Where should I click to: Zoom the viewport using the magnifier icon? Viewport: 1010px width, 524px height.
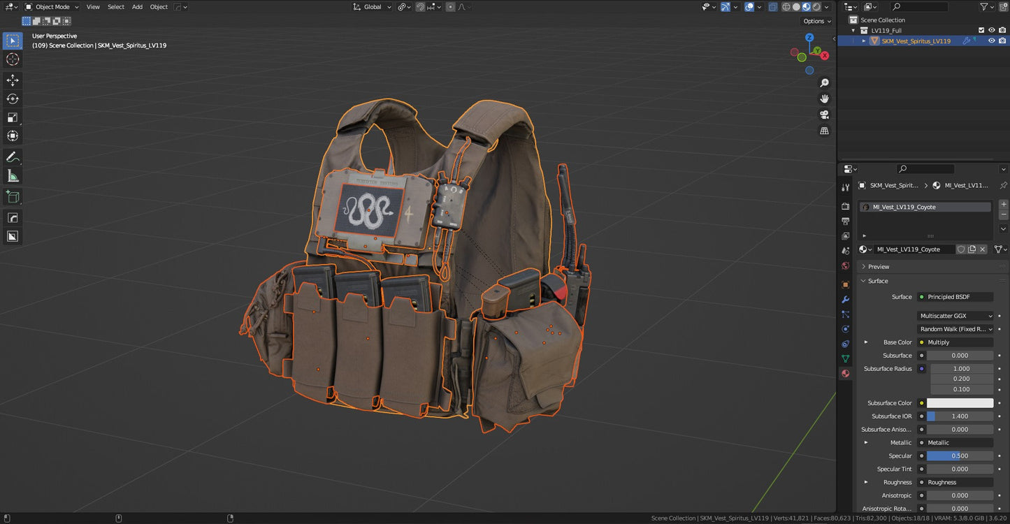tap(825, 82)
